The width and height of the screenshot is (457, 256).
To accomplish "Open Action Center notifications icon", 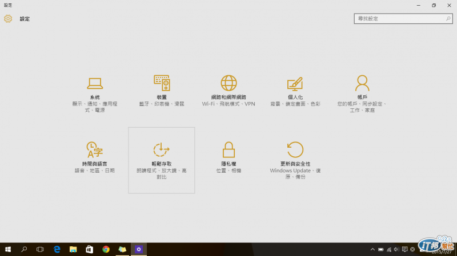I will (x=404, y=249).
